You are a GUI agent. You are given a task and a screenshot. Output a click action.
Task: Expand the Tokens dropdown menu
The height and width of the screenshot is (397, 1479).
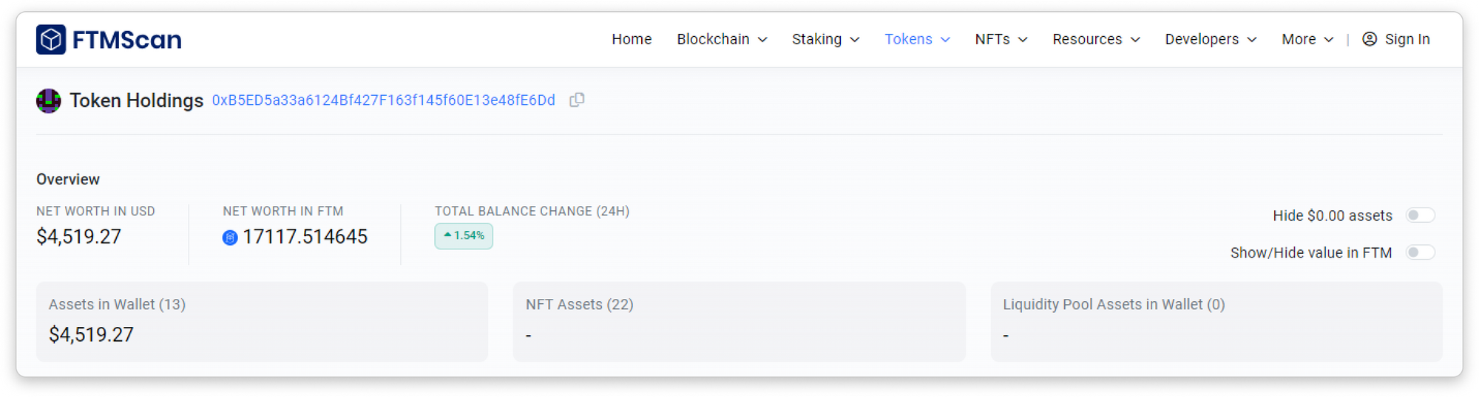pos(917,39)
